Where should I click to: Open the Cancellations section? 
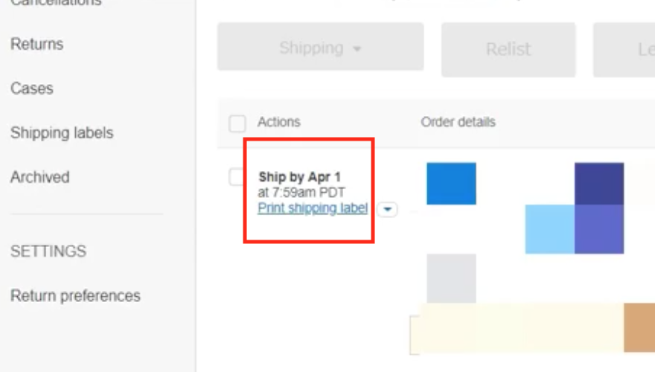coord(56,2)
